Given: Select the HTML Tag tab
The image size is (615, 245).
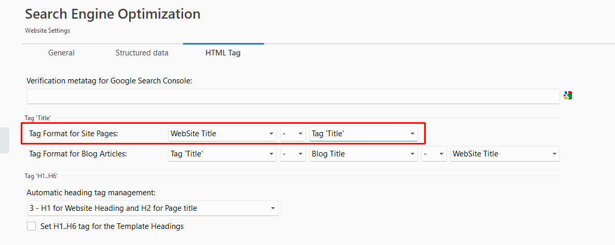Looking at the screenshot, I should pos(223,53).
